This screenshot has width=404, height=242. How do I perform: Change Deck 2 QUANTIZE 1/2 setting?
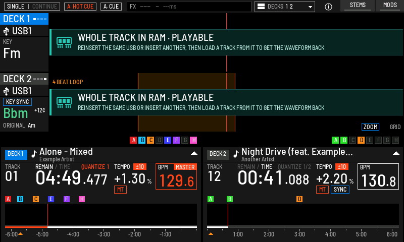point(294,167)
